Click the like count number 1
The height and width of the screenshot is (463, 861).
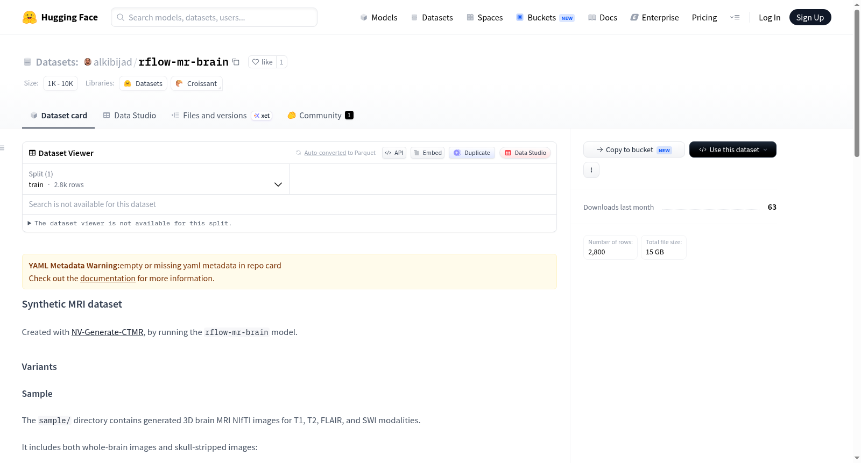click(281, 62)
